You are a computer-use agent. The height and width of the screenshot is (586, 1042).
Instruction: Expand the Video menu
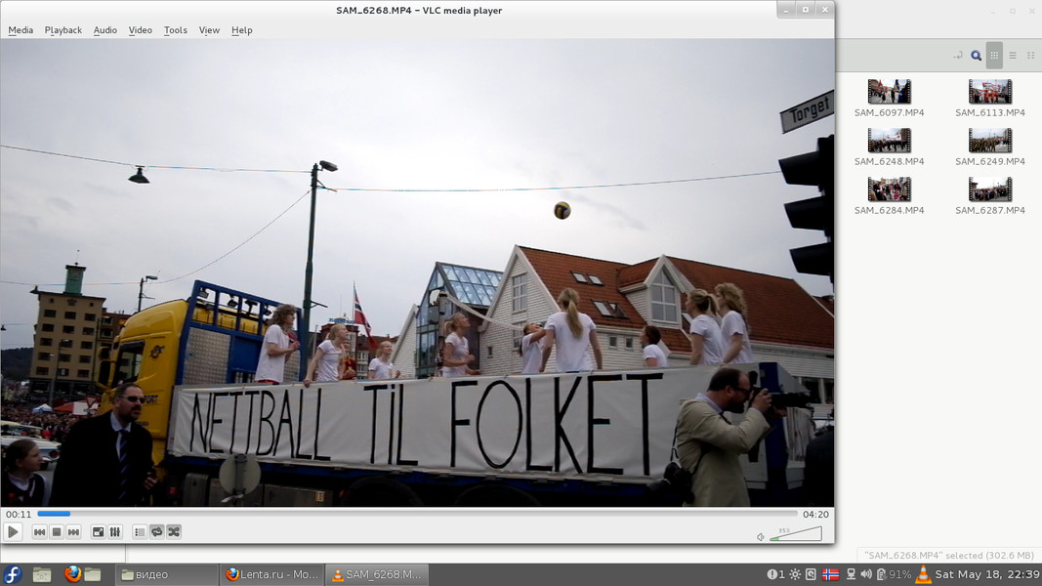coord(141,30)
